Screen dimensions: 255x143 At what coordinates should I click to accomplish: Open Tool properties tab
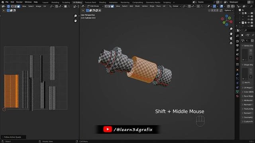coord(237,36)
